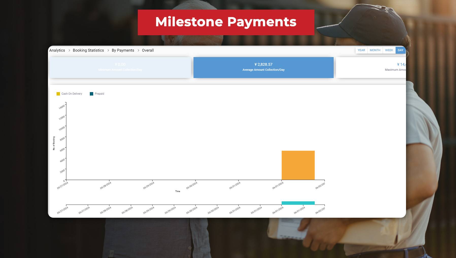The width and height of the screenshot is (456, 258).
Task: Open the By Payments breadcrumb entry
Action: 123,50
